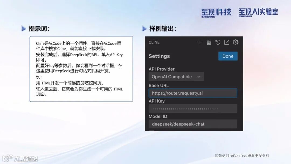Viewport: 291px width, 164px height.
Task: Click the 提示词 heading
Action: (39, 29)
